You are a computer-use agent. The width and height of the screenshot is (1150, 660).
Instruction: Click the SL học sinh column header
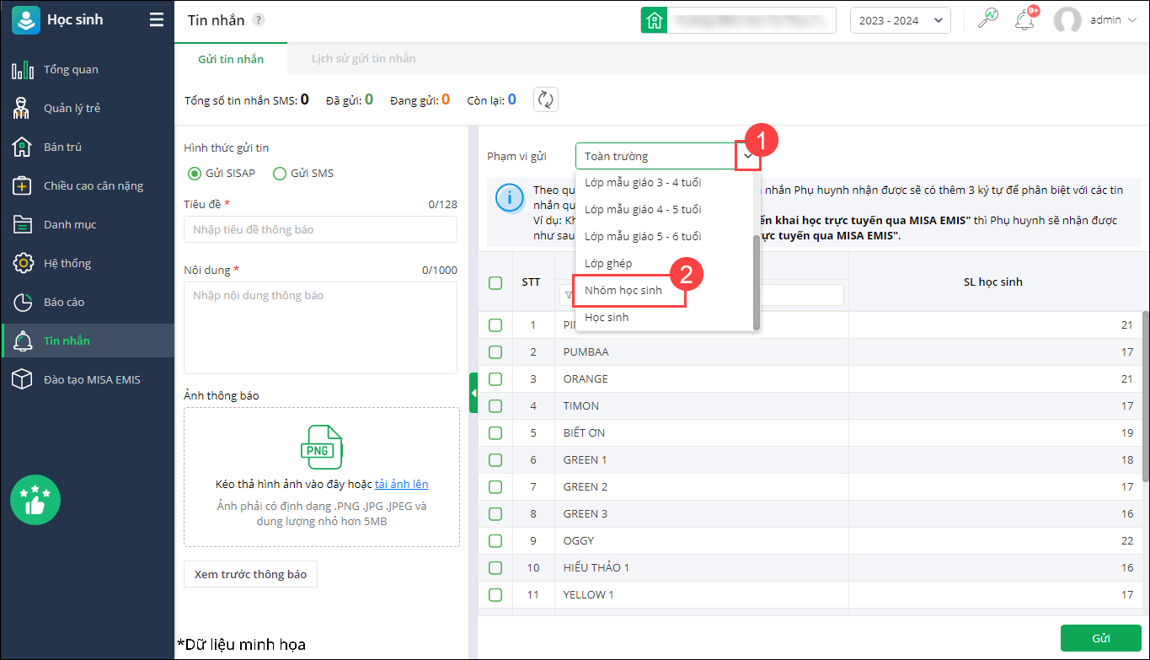coord(993,282)
